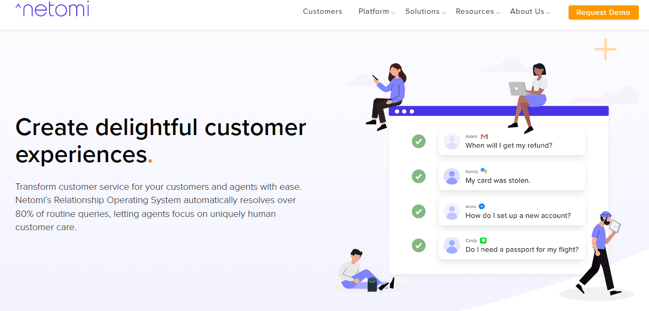
Task: Click the green checkmark beside Cindy's message
Action: pyautogui.click(x=419, y=245)
